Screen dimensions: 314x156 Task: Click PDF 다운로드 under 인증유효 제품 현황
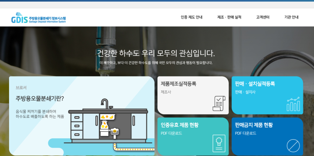(x=171, y=133)
